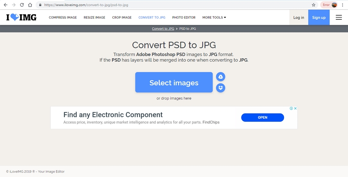Click the Sign up button
Viewport: 348px width, 177px height.
click(319, 18)
